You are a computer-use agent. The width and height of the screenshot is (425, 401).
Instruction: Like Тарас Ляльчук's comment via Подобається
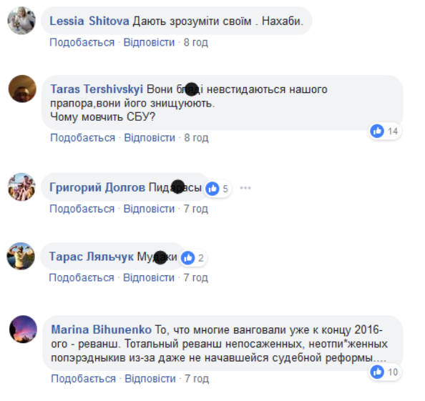[82, 277]
